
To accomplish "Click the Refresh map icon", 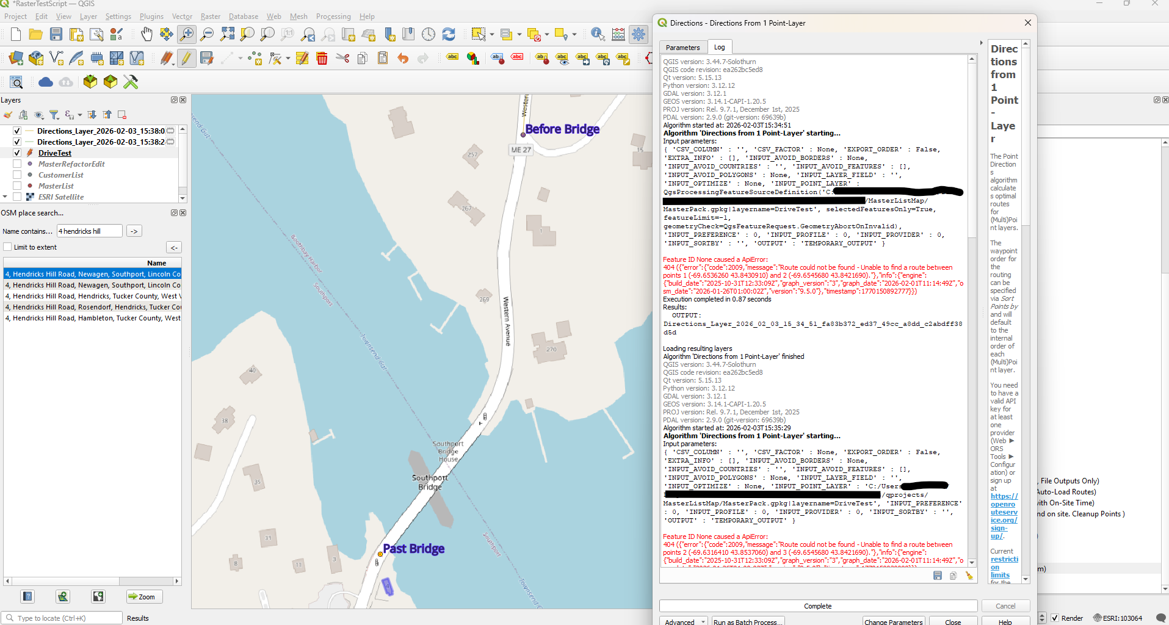I will (x=449, y=34).
